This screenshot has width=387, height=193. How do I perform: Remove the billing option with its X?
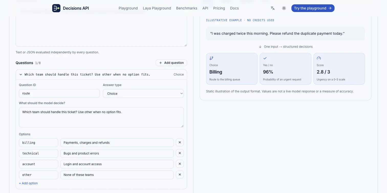pyautogui.click(x=180, y=142)
